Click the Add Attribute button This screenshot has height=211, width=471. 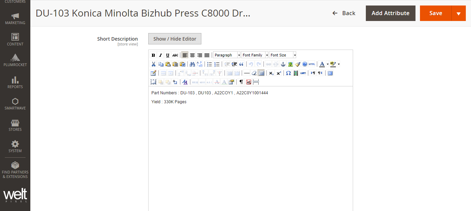[x=391, y=13]
